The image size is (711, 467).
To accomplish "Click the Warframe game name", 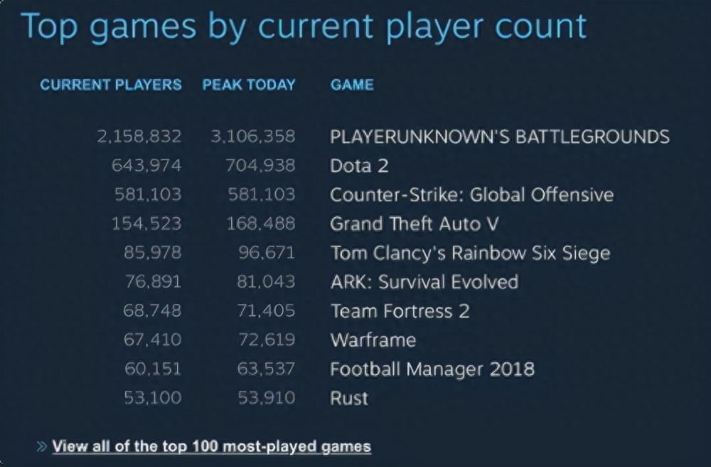I will click(x=373, y=340).
